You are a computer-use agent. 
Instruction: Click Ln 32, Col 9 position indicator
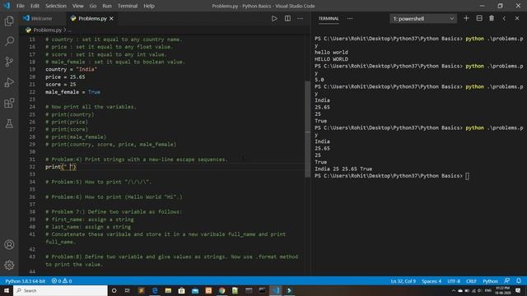point(403,281)
